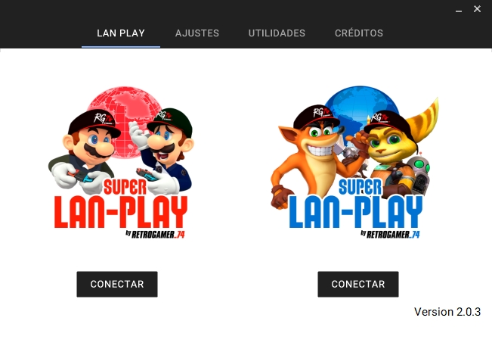The image size is (492, 349).
Task: Click the Version 2.0.3 label
Action: (x=447, y=312)
